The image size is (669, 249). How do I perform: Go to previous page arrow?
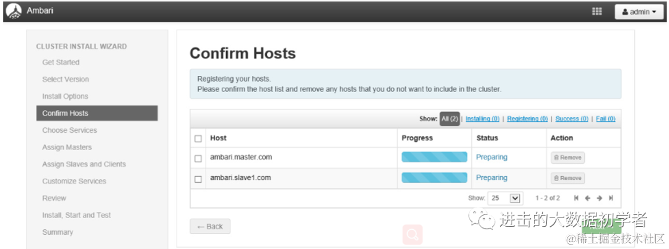coord(587,198)
